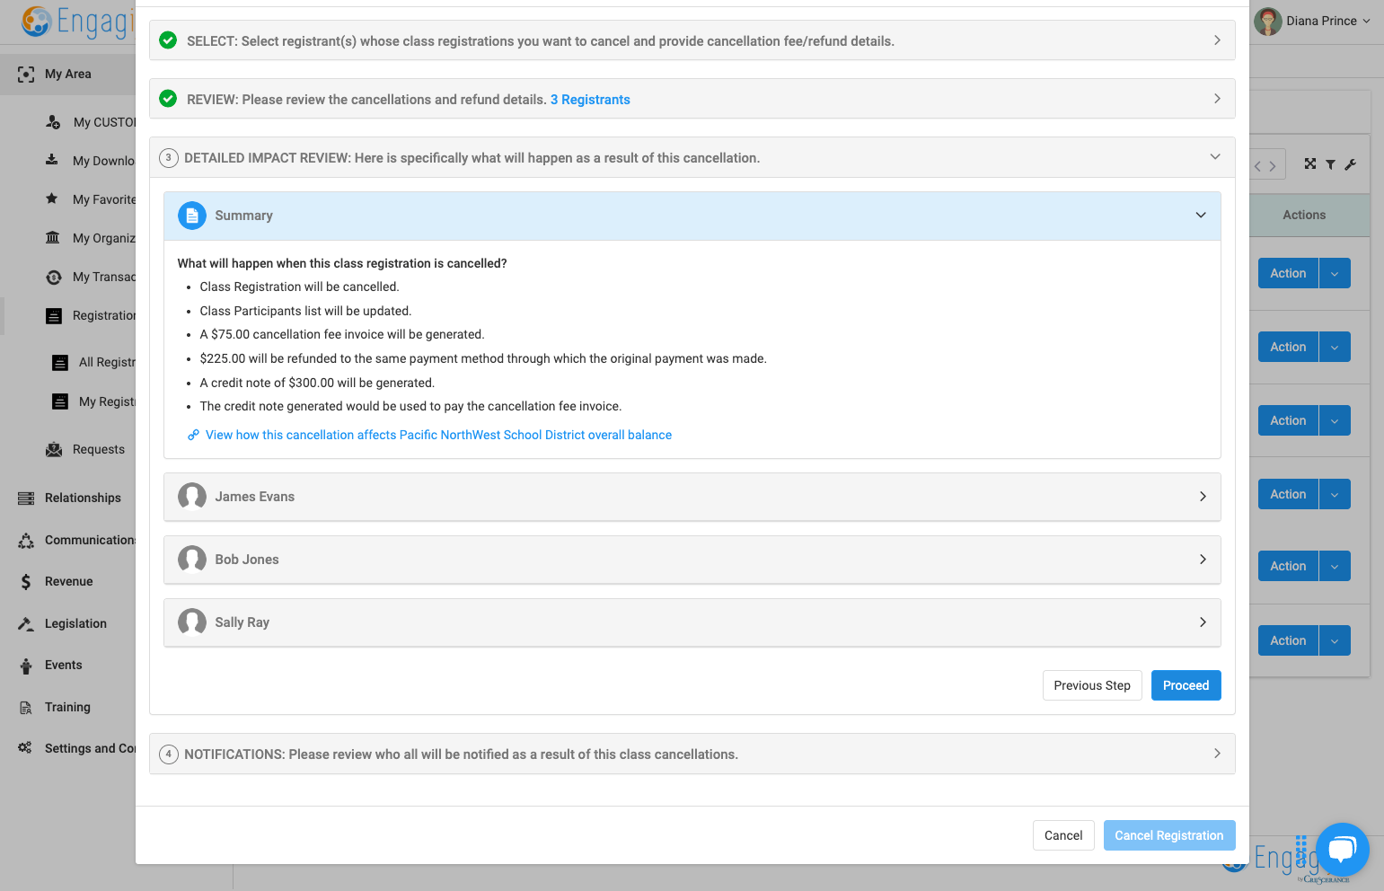Click the My Transactions icon
Image resolution: width=1384 pixels, height=891 pixels.
[54, 277]
